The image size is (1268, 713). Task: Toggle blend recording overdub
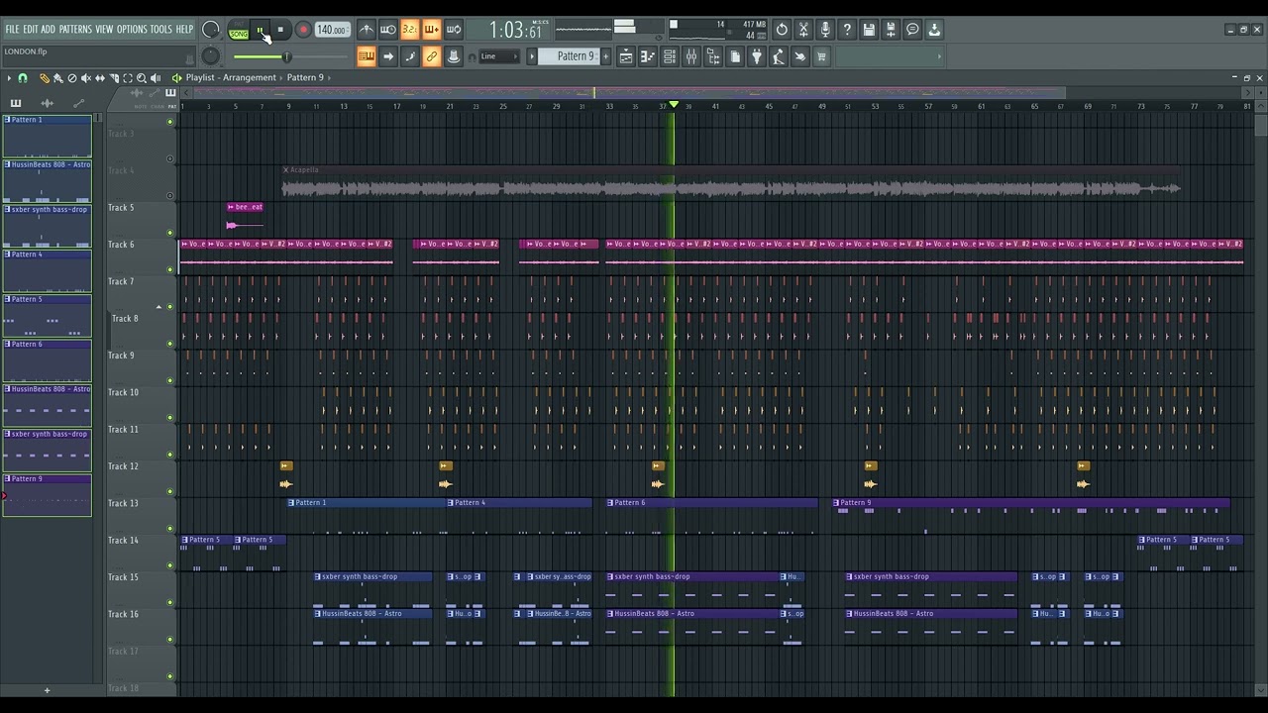click(432, 30)
